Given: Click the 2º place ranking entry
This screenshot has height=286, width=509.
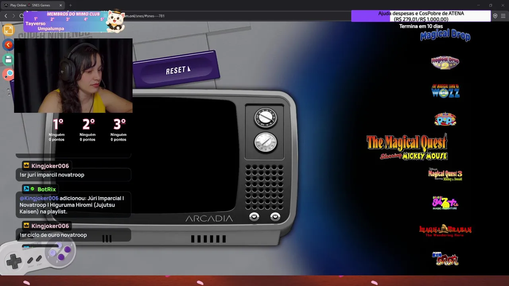Looking at the screenshot, I should coord(87,130).
